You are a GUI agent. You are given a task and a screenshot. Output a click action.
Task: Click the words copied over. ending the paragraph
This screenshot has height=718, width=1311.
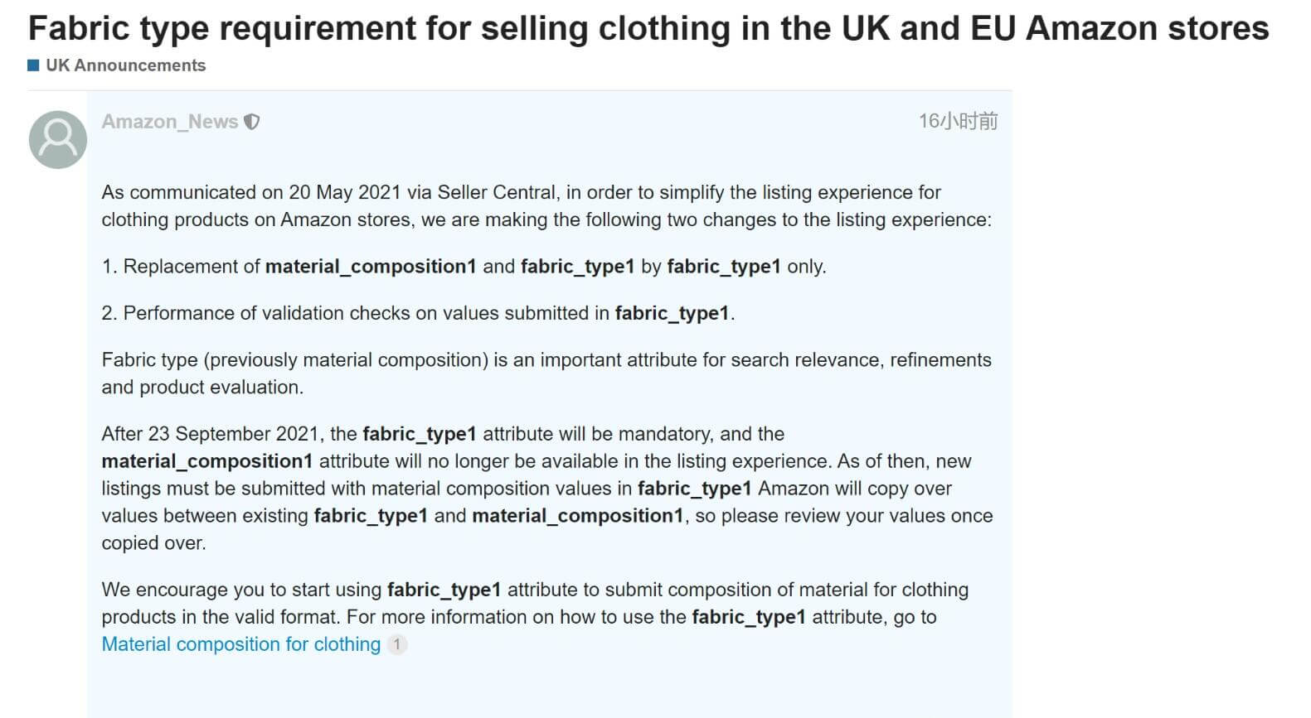(153, 543)
